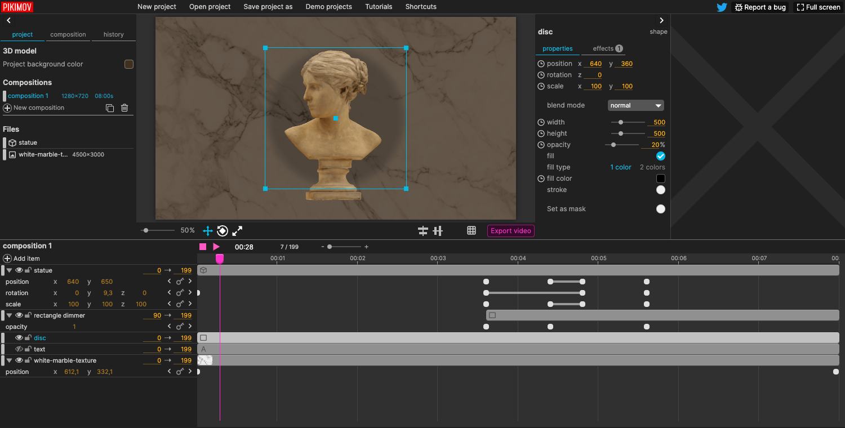Add a keyframe for statue position
845x428 pixels.
pyautogui.click(x=180, y=282)
